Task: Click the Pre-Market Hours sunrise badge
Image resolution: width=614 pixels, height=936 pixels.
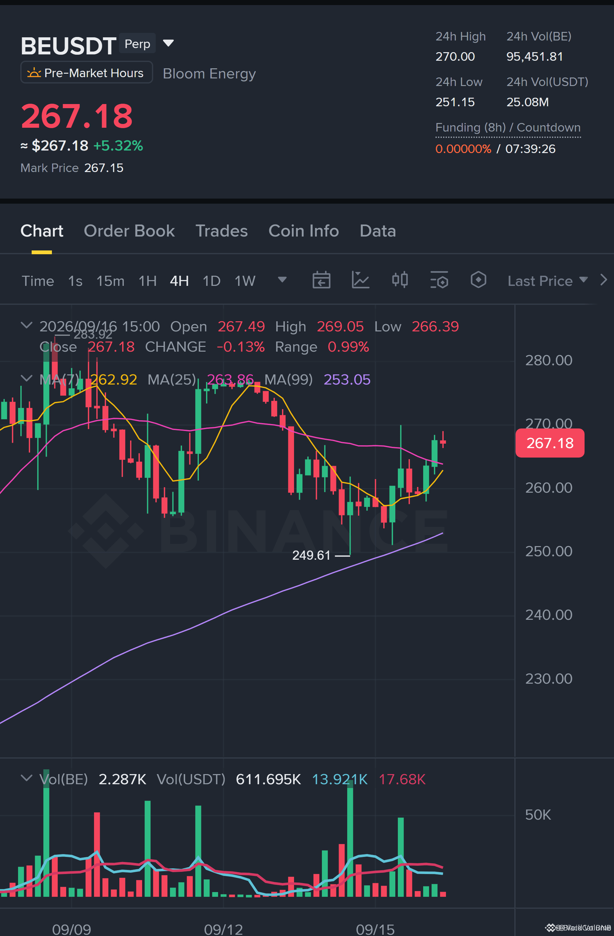Action: [x=87, y=73]
